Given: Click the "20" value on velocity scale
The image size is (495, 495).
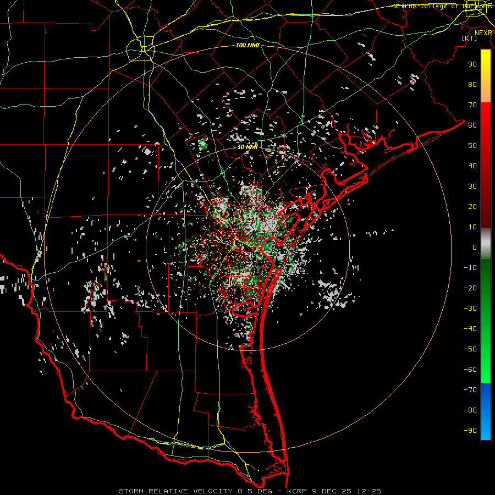Looking at the screenshot, I should pyautogui.click(x=472, y=206).
